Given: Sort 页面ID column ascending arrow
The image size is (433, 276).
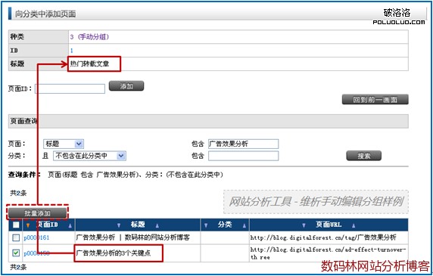Looking at the screenshot, I should pos(70,225).
